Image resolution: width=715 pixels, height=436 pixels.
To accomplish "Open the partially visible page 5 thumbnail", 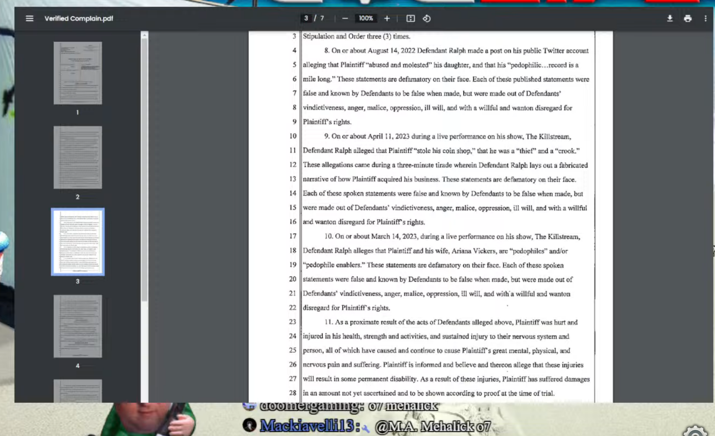I will click(78, 391).
